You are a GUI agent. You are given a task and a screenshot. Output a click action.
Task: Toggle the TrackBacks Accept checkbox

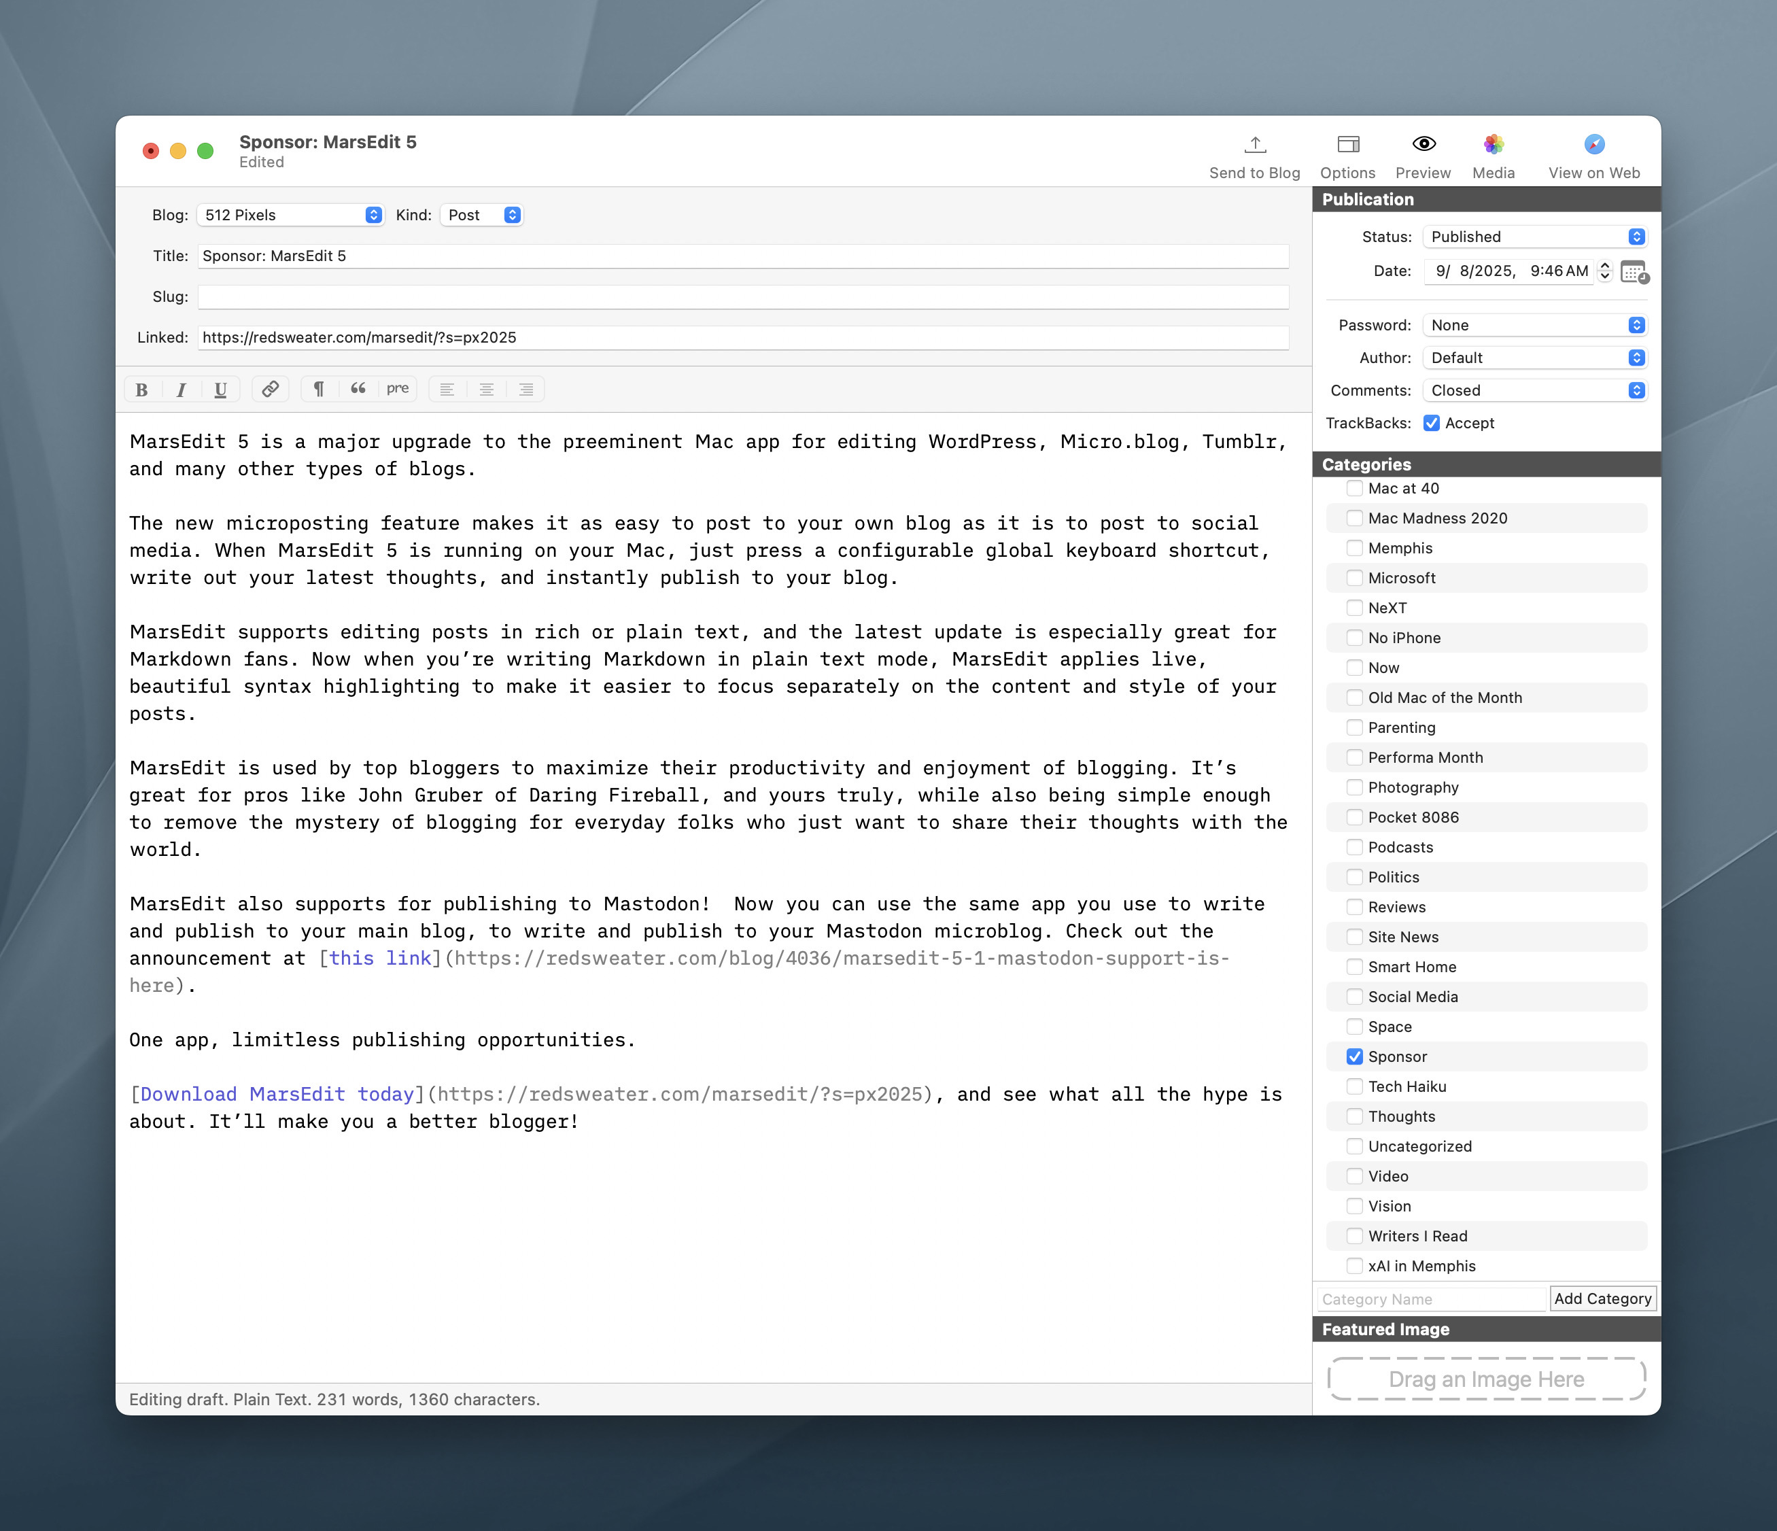pyautogui.click(x=1432, y=423)
